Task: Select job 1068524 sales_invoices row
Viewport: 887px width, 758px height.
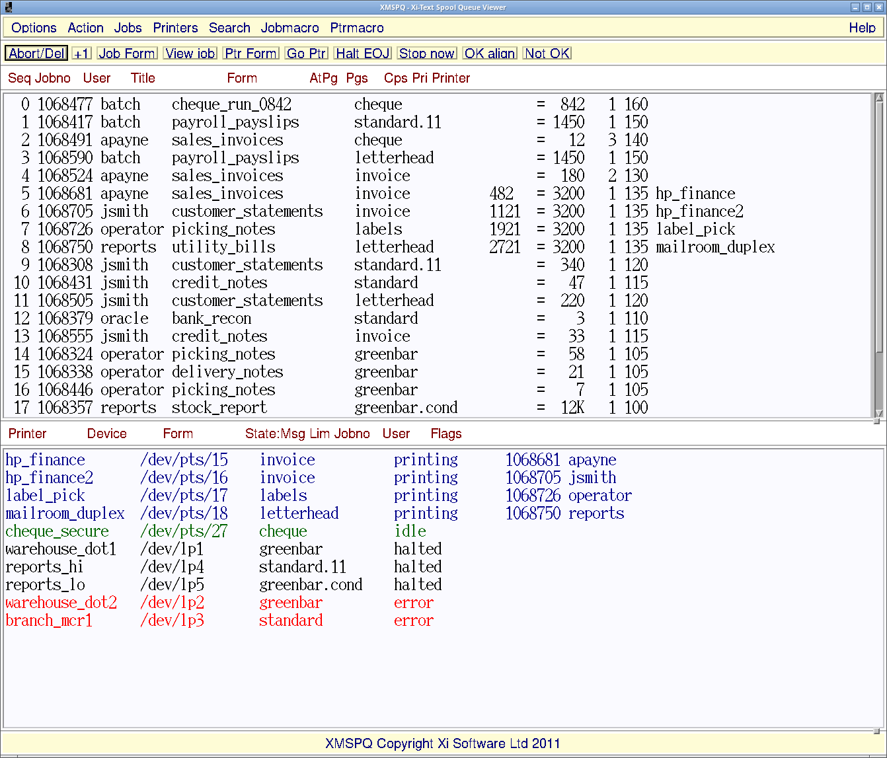Action: (x=438, y=176)
